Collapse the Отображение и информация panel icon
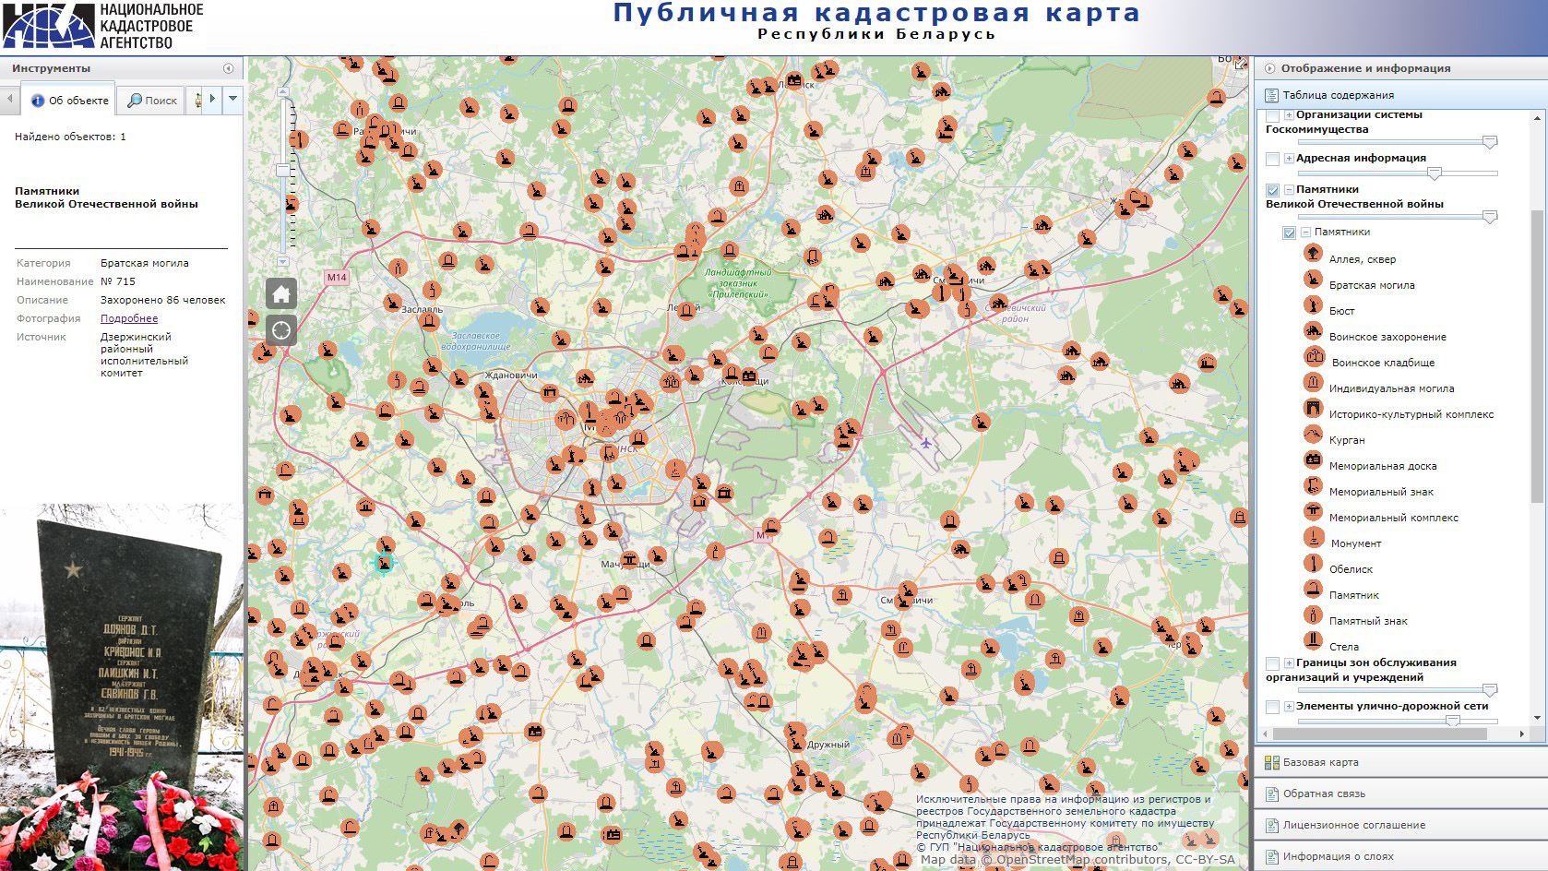The image size is (1548, 871). point(1269,68)
